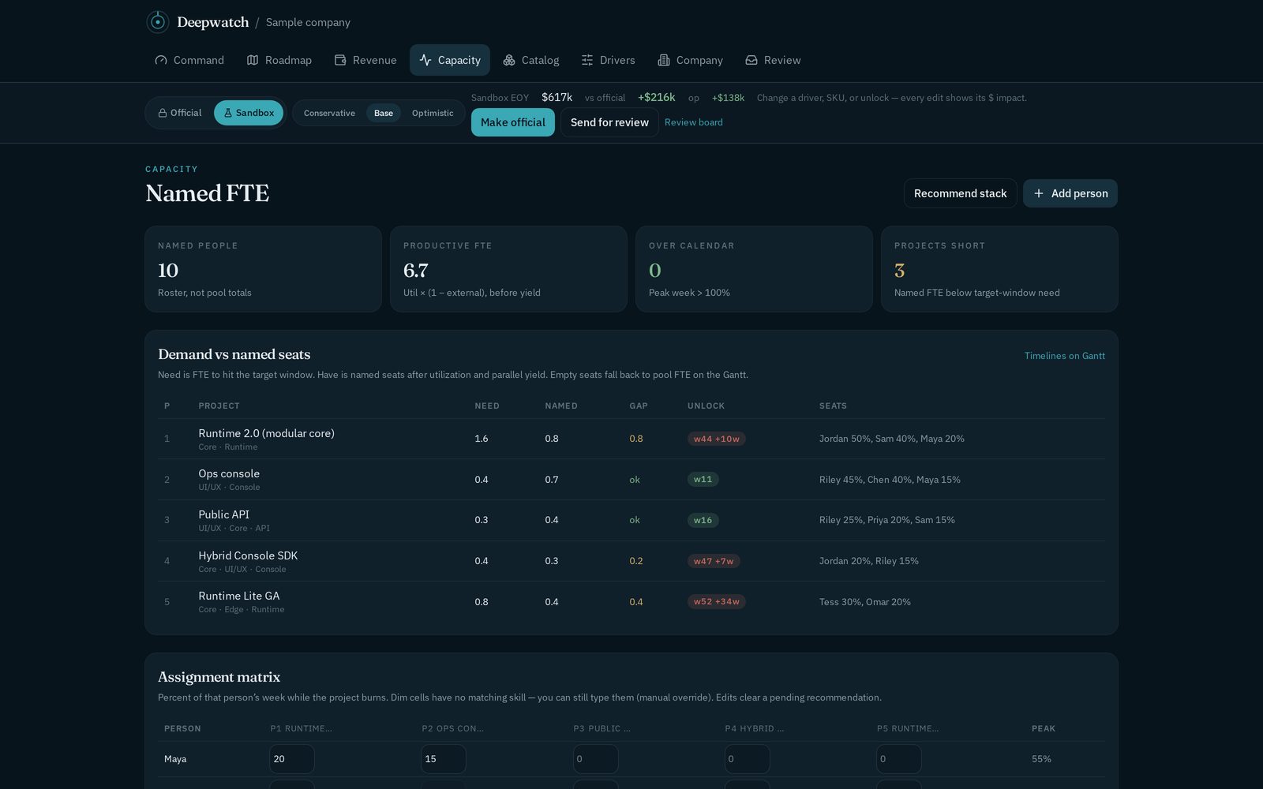Screen dimensions: 1263x789
Task: Choose the Conservative scenario
Action: [x=329, y=113]
